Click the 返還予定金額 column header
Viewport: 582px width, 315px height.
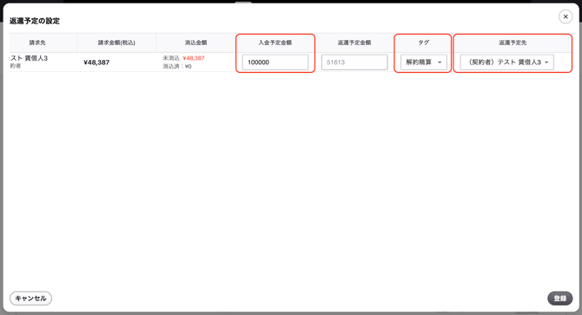[x=354, y=43]
